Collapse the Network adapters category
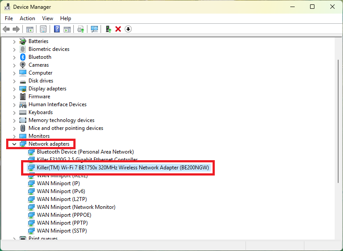The image size is (343, 251). click(x=14, y=144)
